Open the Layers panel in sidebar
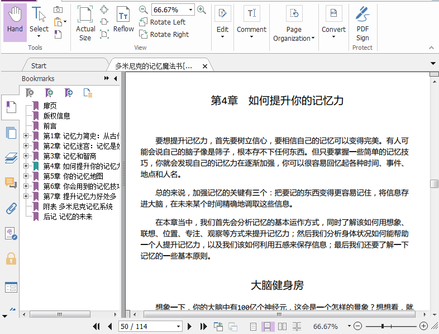This screenshot has width=439, height=334. point(11,158)
